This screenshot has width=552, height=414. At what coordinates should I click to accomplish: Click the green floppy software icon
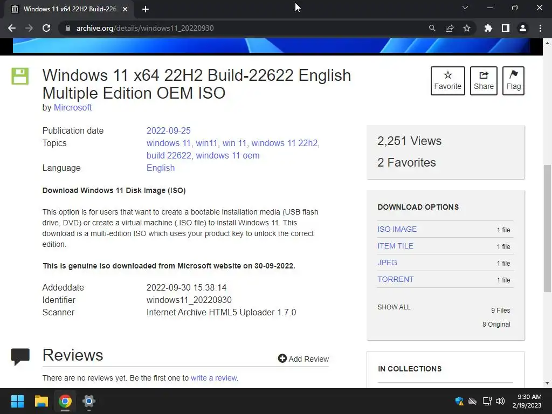point(20,76)
